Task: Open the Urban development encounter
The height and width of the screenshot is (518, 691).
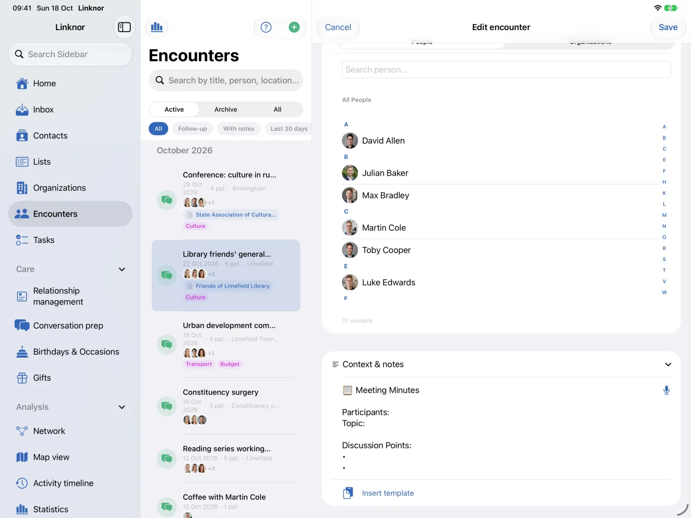Action: click(x=226, y=344)
